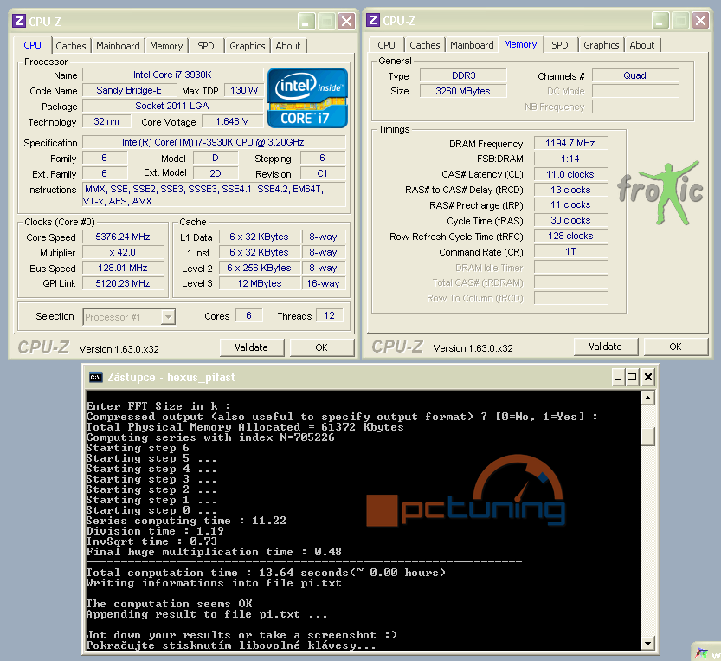Click the Multiplier value 'x 42.0'

coord(123,252)
